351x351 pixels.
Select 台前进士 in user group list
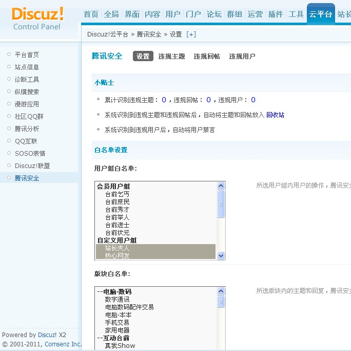118,225
